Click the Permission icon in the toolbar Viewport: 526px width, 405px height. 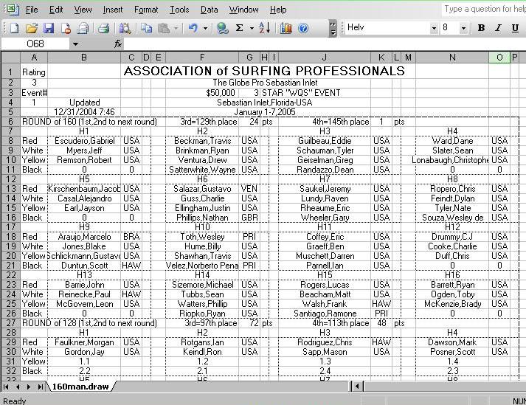pyautogui.click(x=66, y=28)
